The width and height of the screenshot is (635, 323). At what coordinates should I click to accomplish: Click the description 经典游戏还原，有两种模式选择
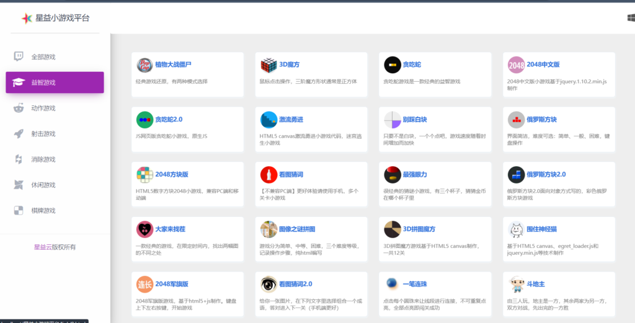[172, 81]
